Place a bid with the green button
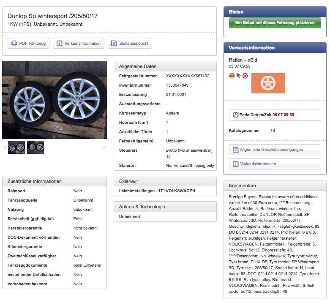The width and height of the screenshot is (330, 303). 275,23
